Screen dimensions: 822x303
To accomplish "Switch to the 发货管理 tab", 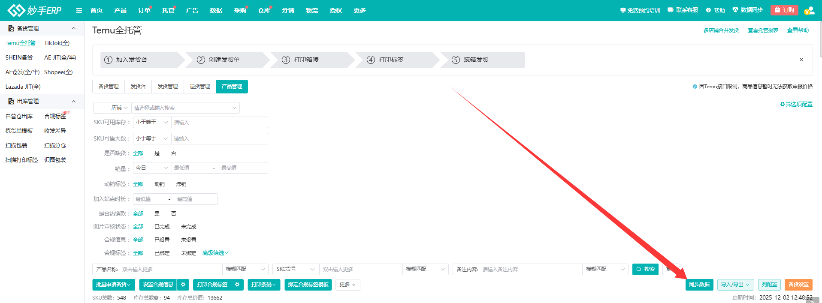I will [168, 87].
